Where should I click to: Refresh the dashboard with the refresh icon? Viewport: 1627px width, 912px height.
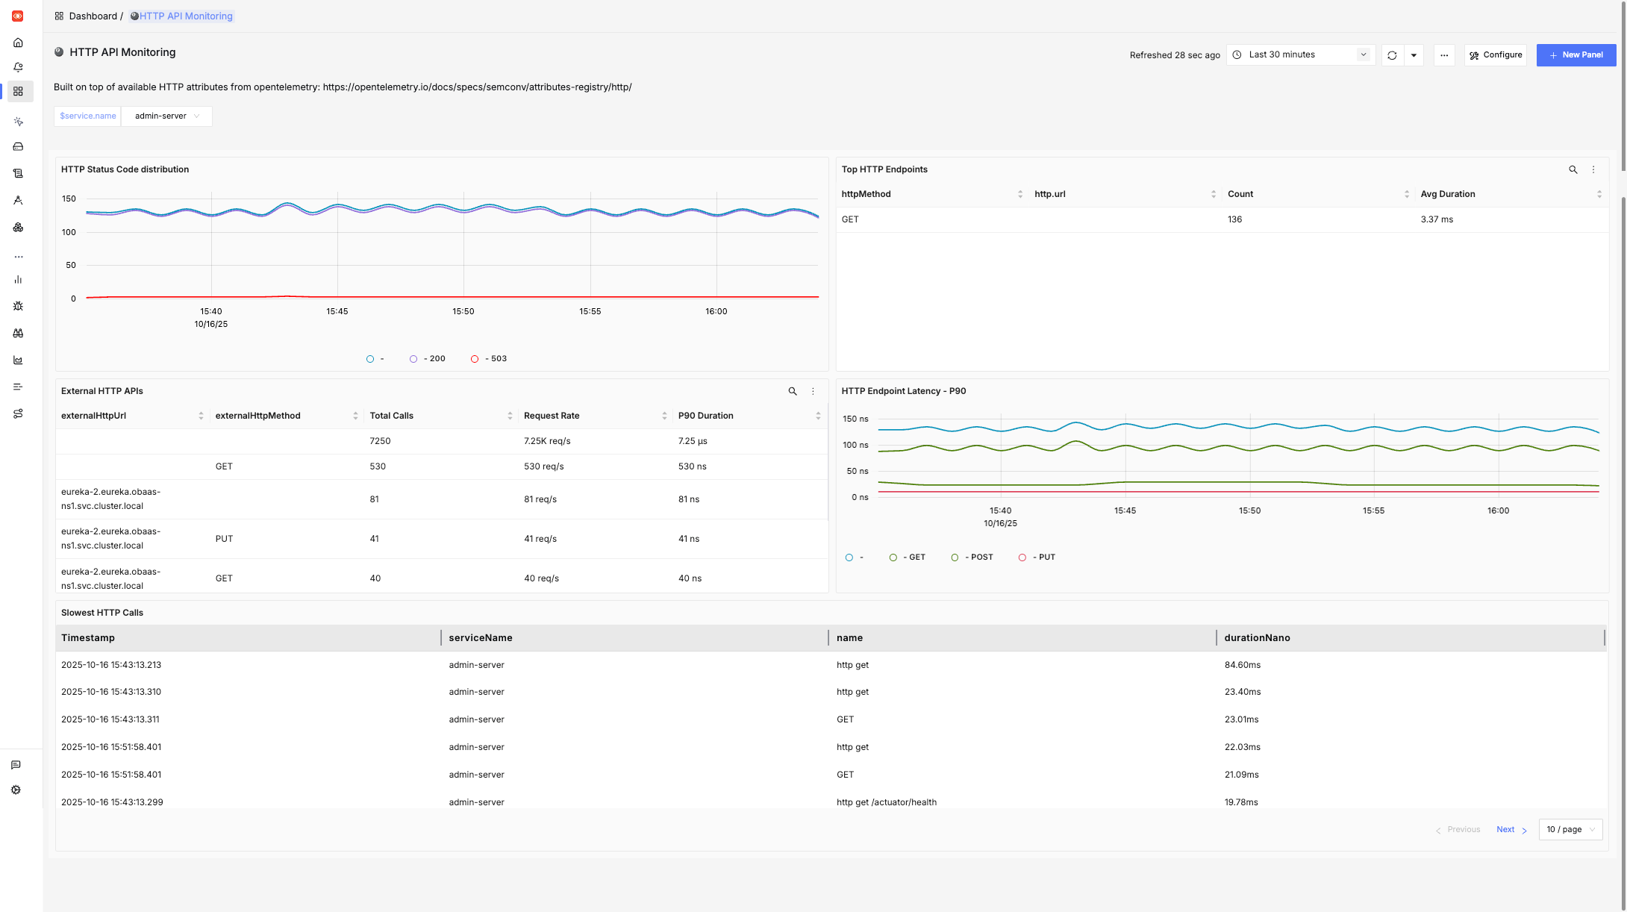pos(1391,54)
